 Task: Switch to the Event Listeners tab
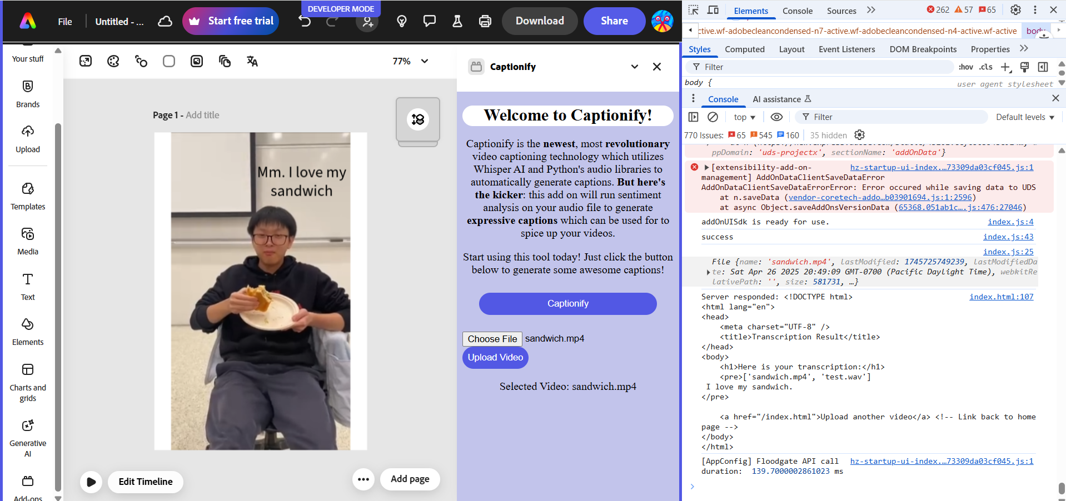tap(846, 49)
